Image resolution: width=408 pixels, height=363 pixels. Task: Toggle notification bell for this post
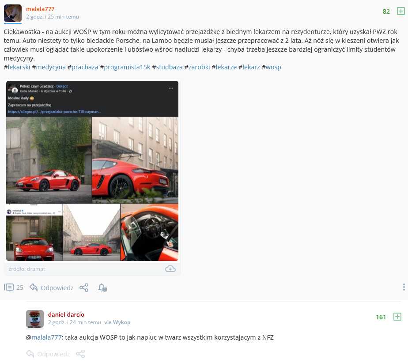(x=102, y=287)
